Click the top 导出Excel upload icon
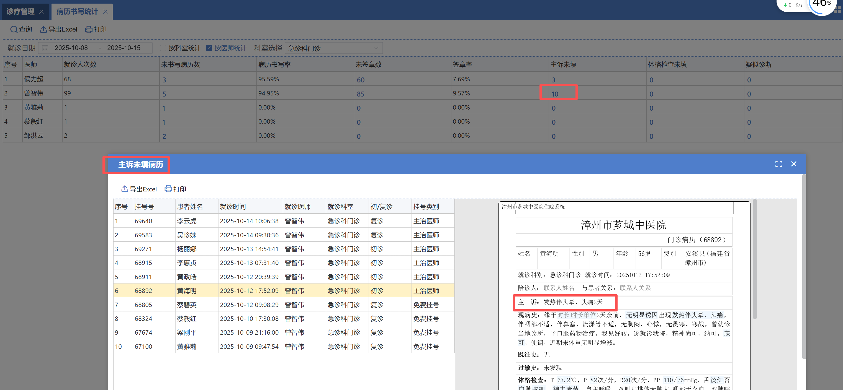This screenshot has width=843, height=390. click(43, 29)
